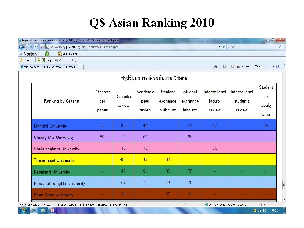Image resolution: width=304 pixels, height=228 pixels.
Task: Open the search provider dropdown arrow
Action: [x=284, y=46]
